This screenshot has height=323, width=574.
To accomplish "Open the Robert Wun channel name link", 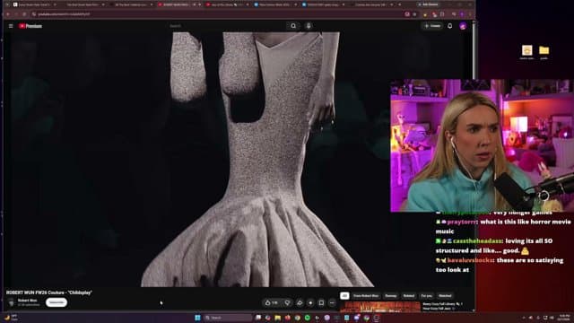I will pyautogui.click(x=28, y=301).
